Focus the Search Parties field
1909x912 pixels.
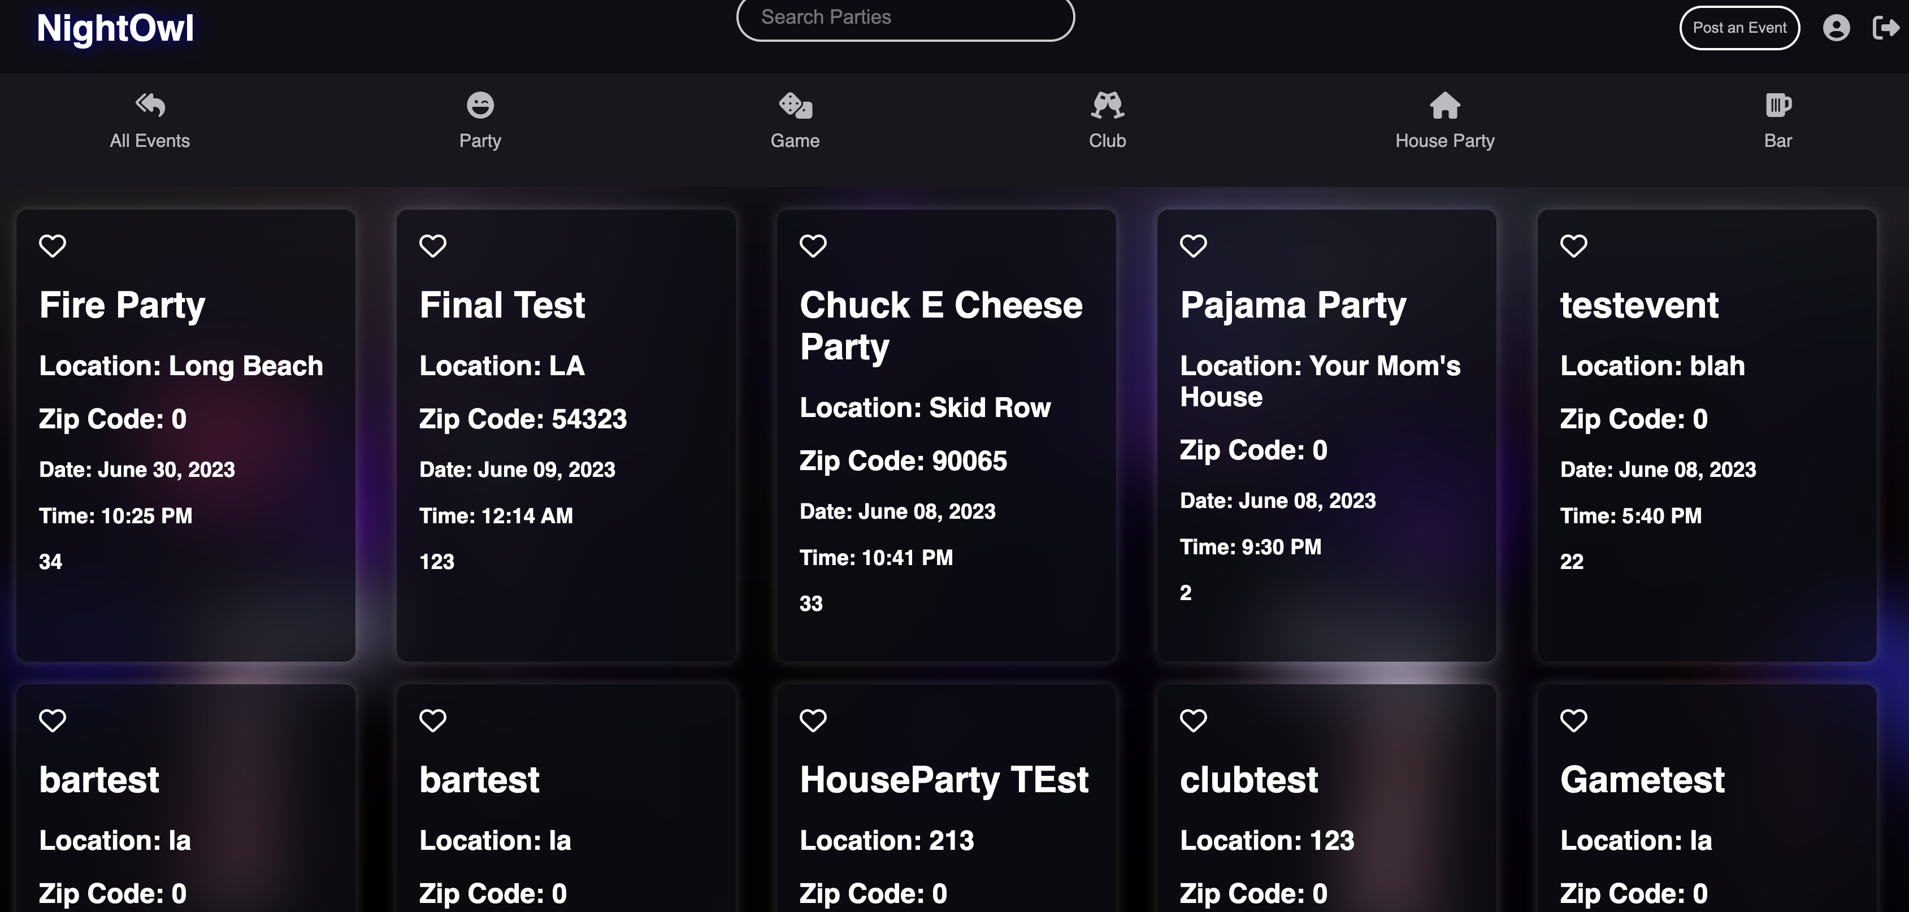(x=905, y=18)
